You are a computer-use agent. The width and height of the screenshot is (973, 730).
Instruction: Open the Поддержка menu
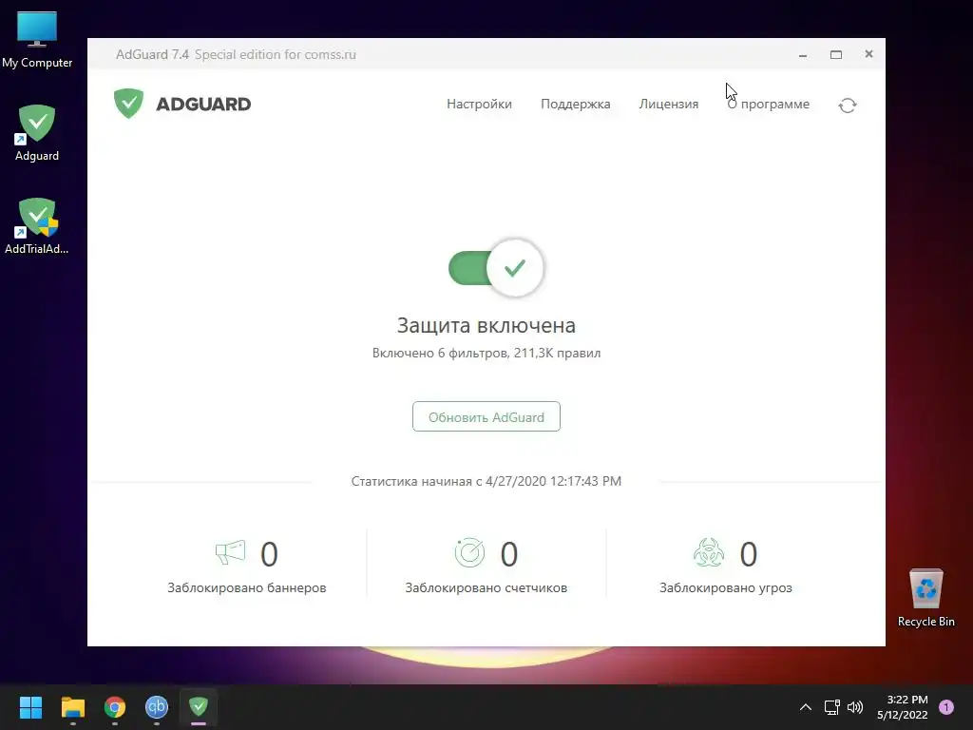point(575,105)
